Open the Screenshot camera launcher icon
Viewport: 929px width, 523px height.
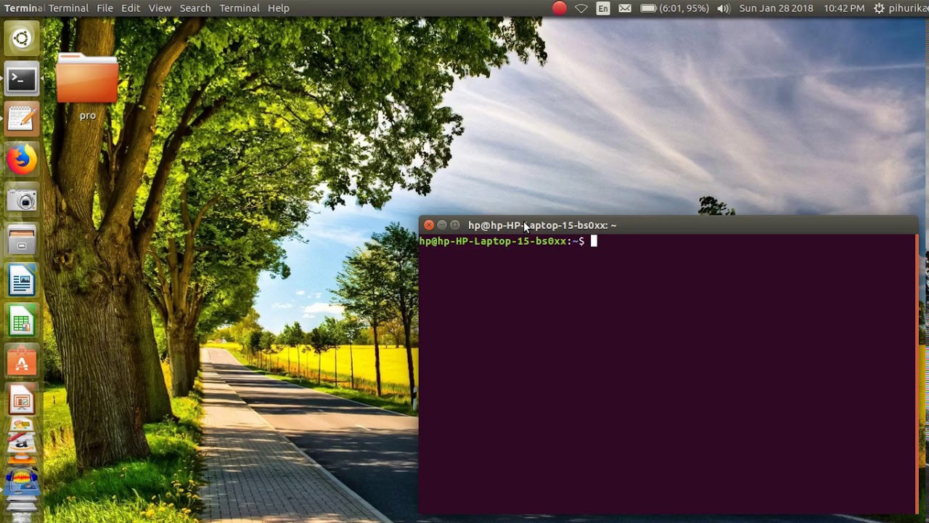coord(22,200)
